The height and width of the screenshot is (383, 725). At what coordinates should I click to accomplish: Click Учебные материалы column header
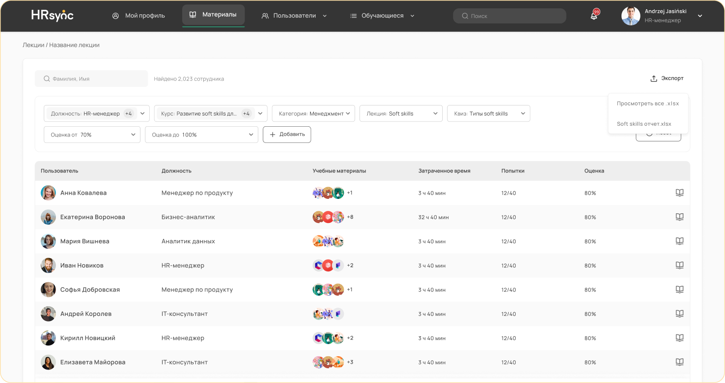(339, 171)
